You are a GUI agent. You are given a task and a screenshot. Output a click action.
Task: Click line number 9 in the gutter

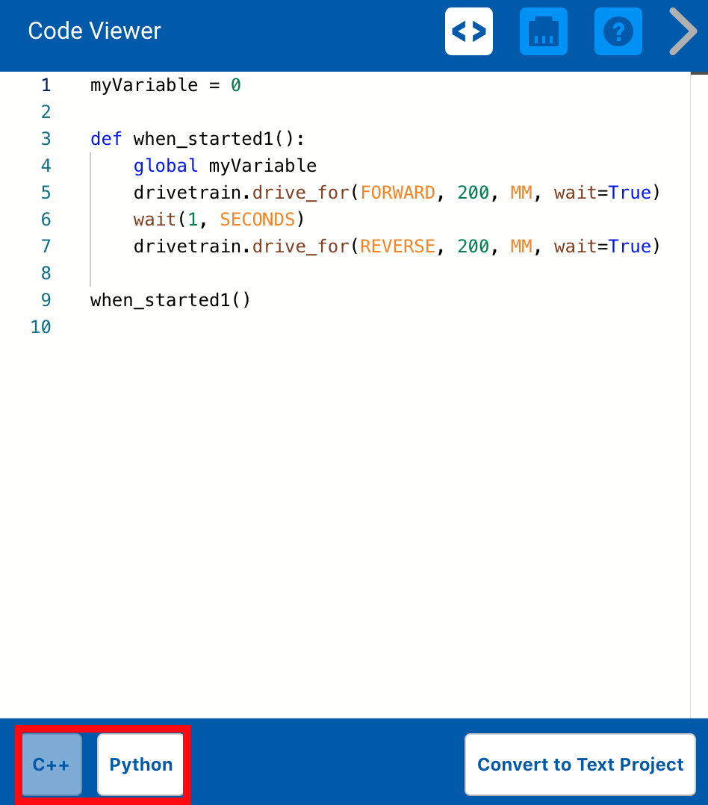point(46,299)
